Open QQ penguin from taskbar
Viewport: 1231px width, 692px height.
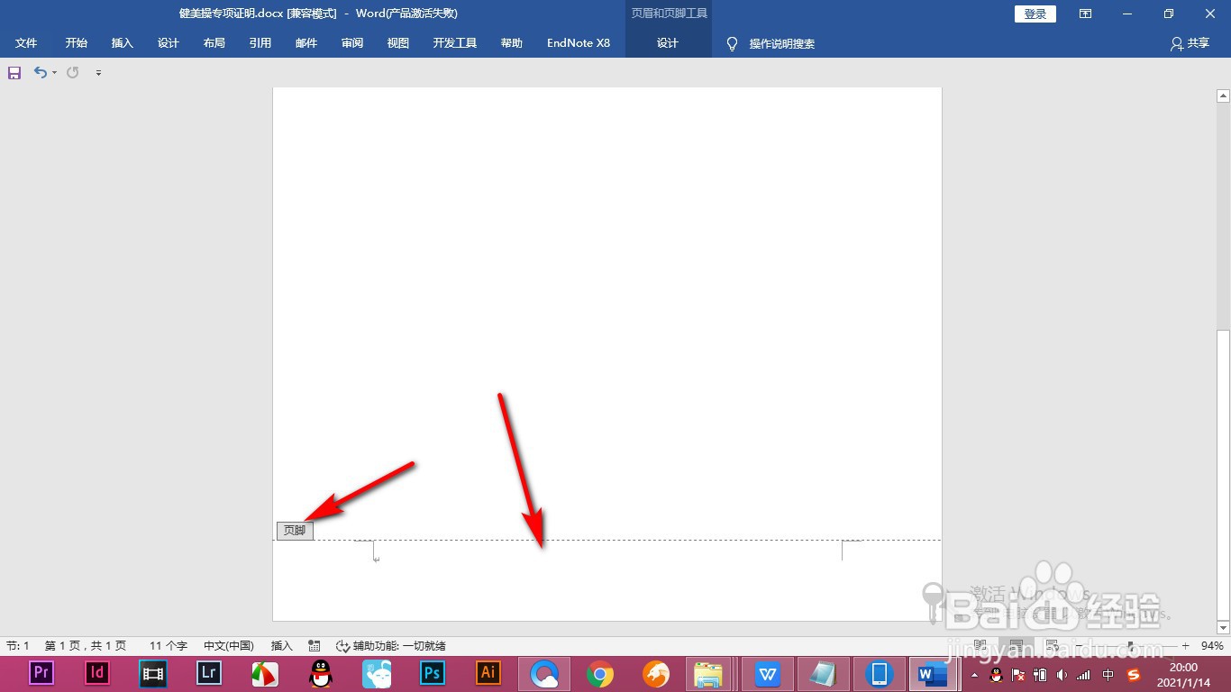pos(321,673)
